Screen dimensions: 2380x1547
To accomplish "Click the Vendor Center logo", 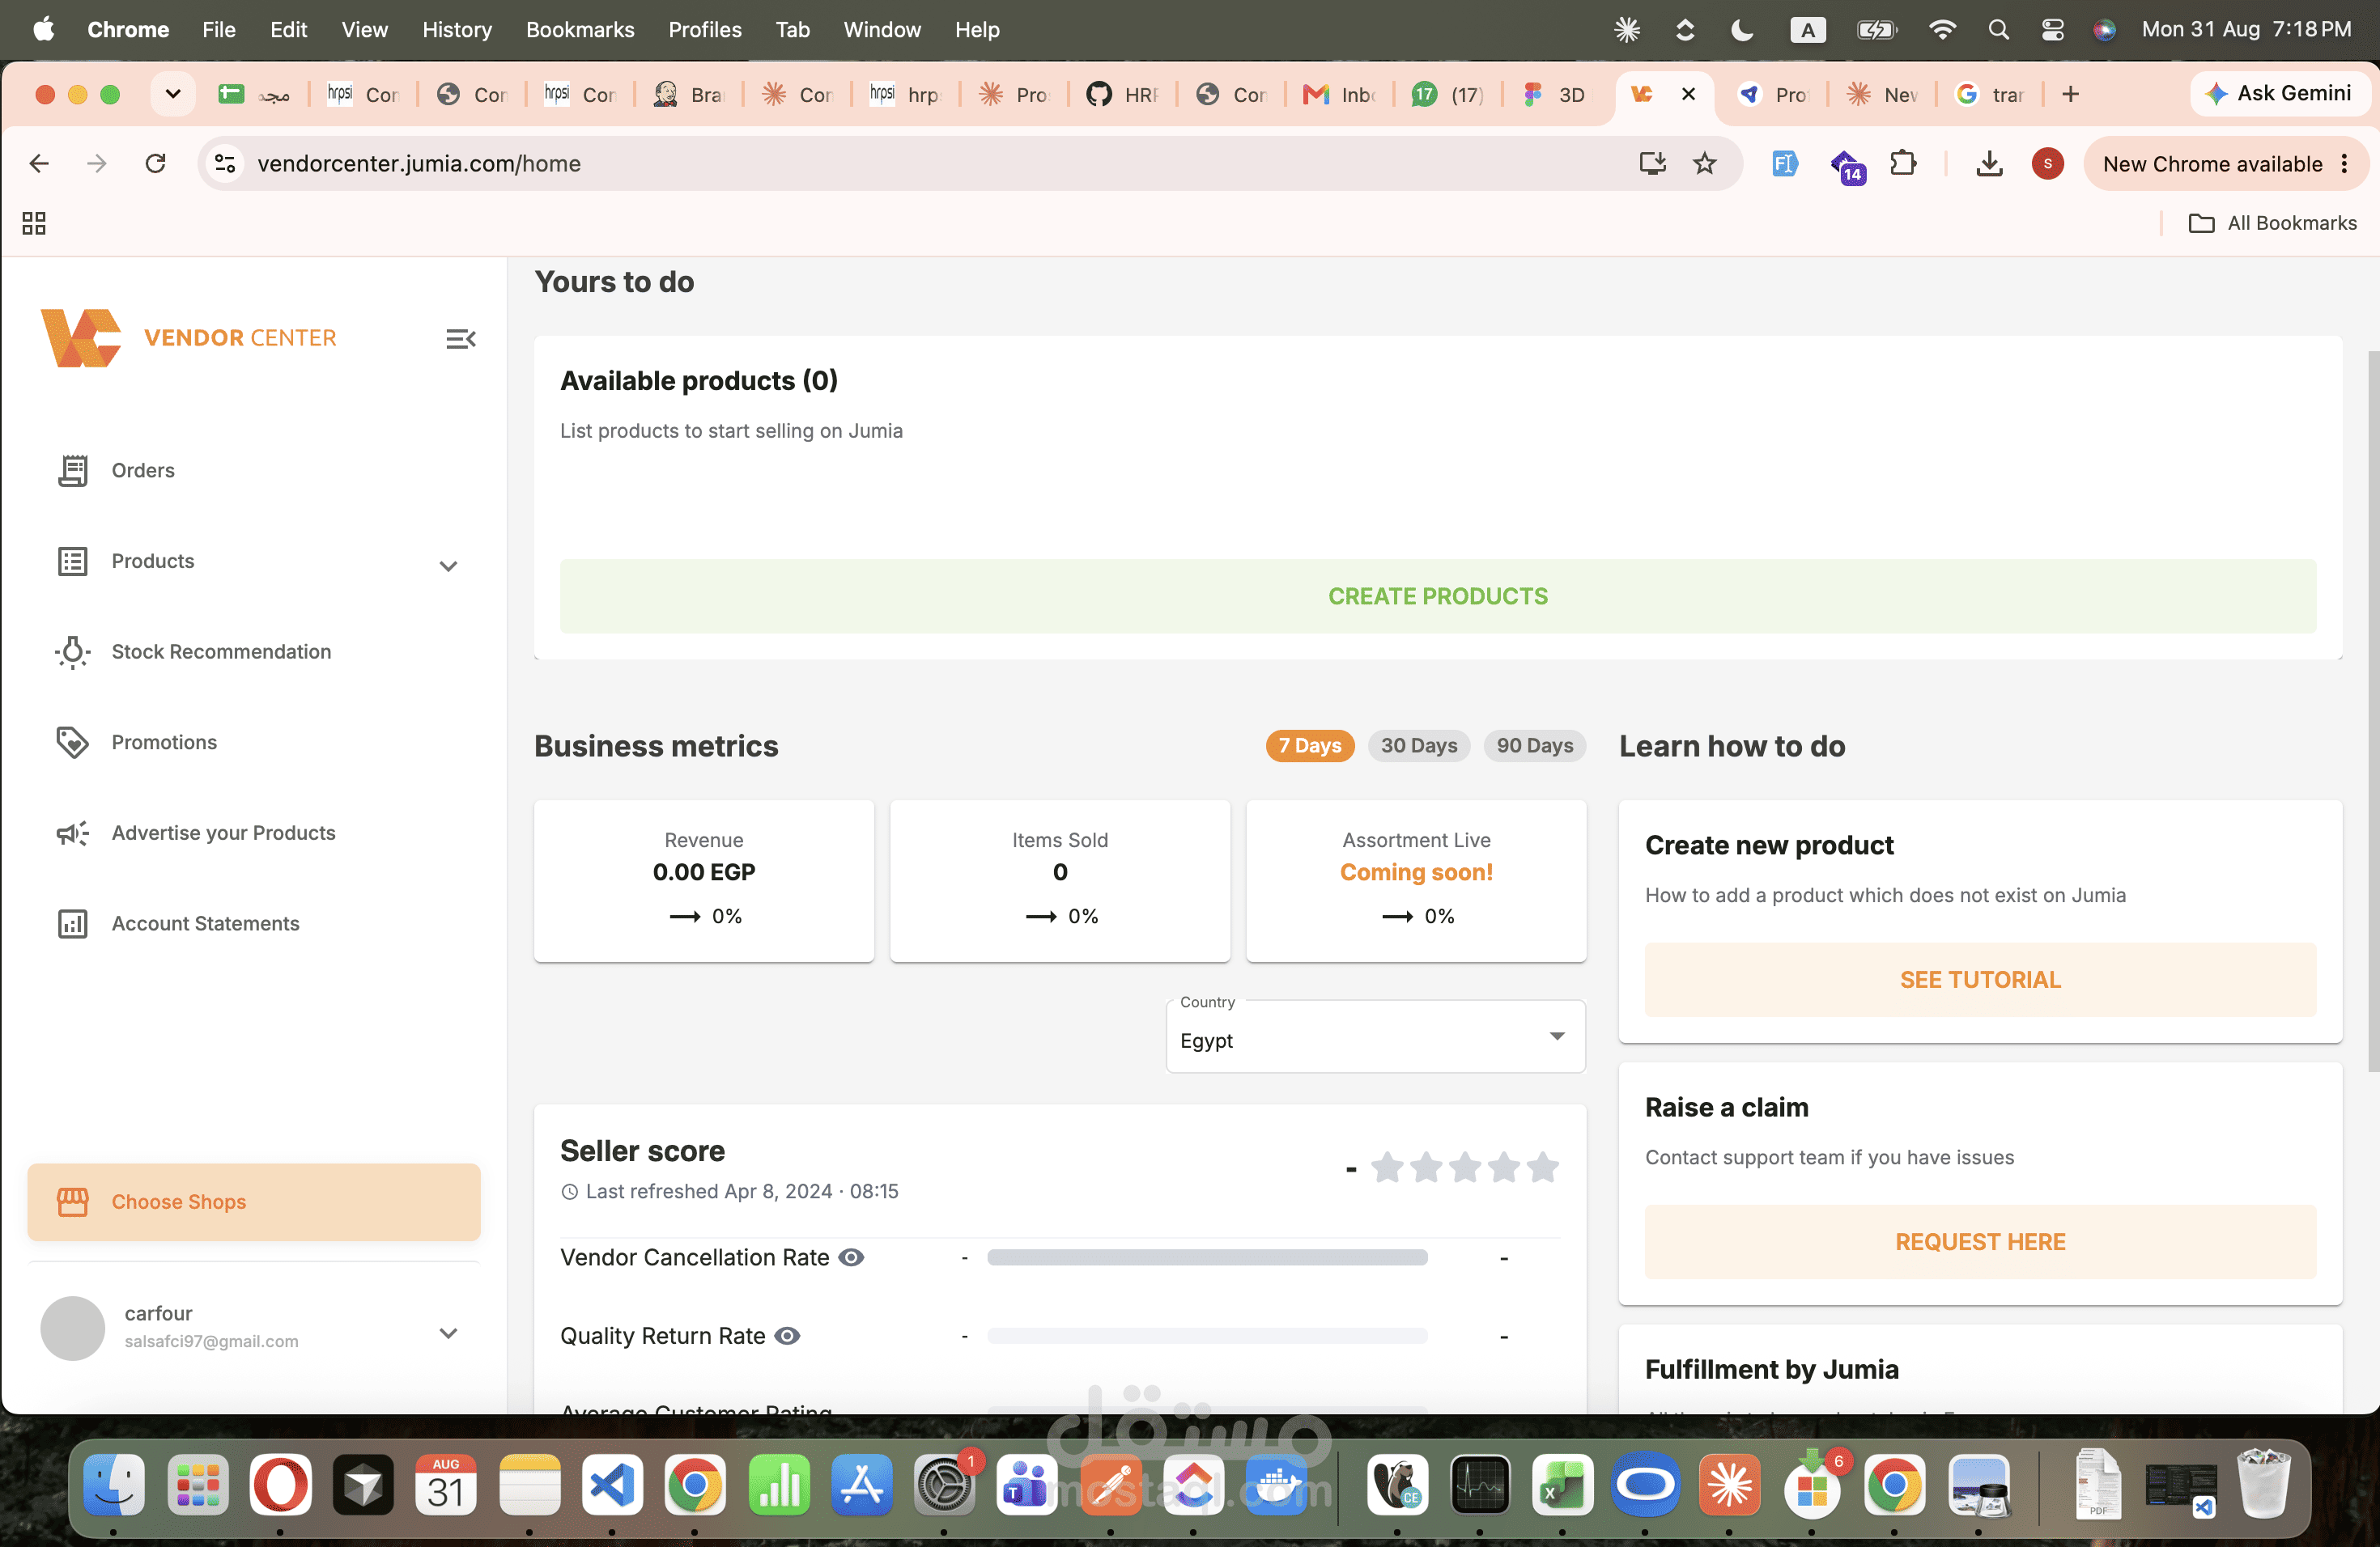I will [x=81, y=337].
